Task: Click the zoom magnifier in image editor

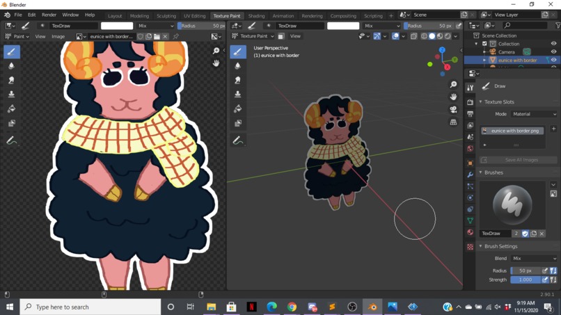Action: 216,51
